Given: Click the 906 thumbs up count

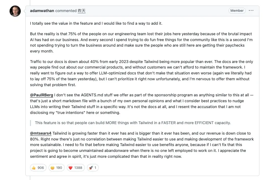Looking at the screenshot, I should 41,168.
